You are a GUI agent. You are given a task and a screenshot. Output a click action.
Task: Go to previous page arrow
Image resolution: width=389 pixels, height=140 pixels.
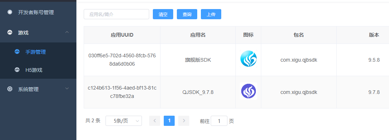pyautogui.click(x=155, y=121)
